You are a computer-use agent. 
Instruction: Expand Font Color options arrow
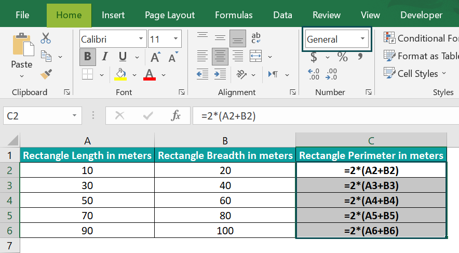click(164, 75)
